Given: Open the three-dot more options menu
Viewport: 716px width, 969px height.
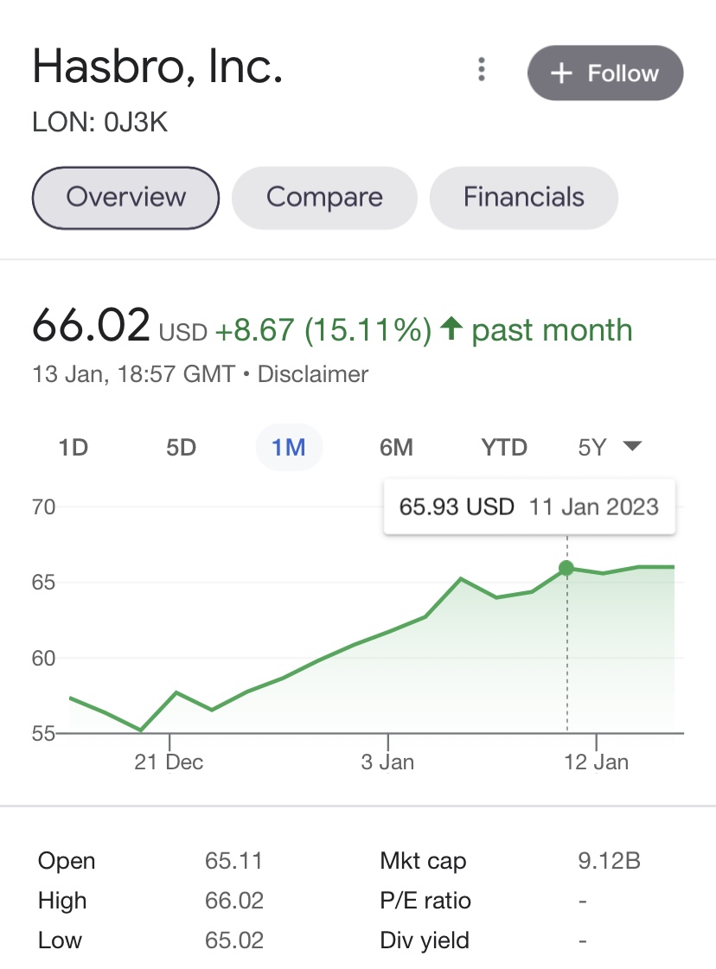Looking at the screenshot, I should (482, 69).
